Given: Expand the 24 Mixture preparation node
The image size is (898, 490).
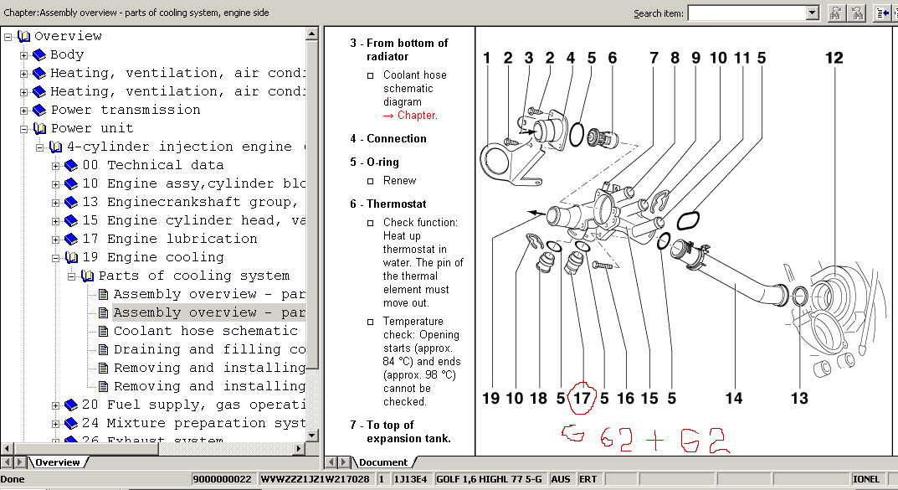Looking at the screenshot, I should tap(55, 424).
